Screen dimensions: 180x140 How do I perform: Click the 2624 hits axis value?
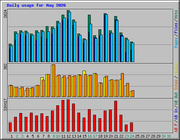point(5,14)
